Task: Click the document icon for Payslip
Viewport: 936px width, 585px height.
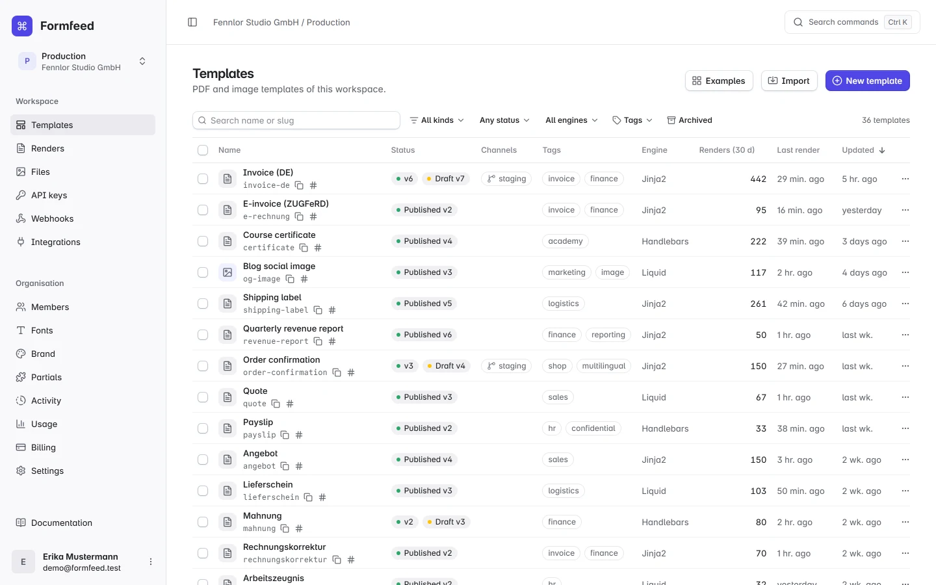Action: (x=227, y=428)
